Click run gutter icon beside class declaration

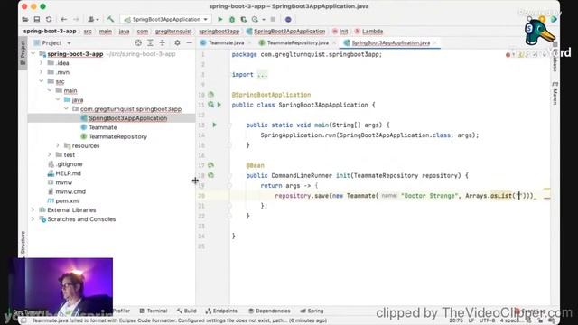click(x=219, y=105)
